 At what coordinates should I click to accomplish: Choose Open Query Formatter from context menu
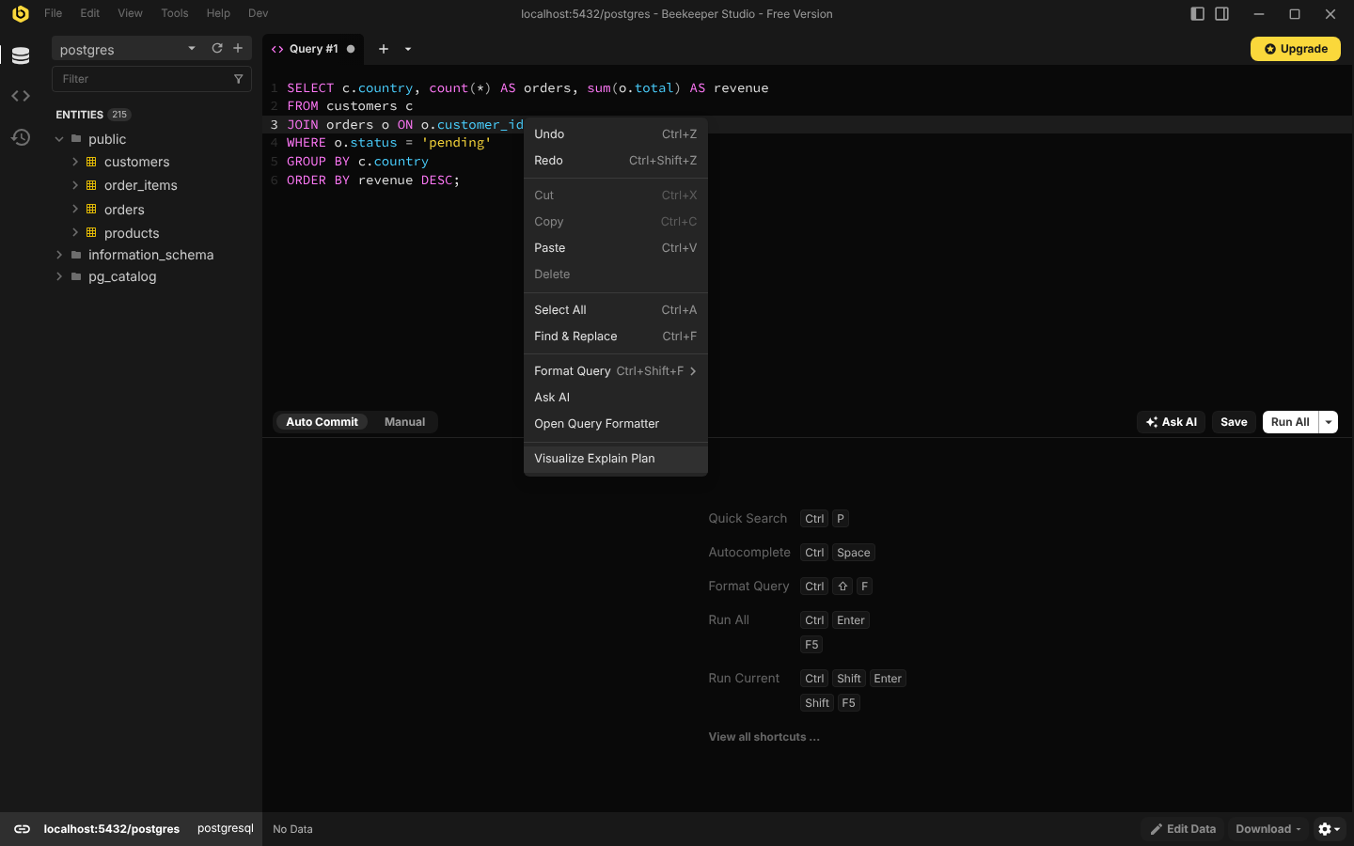pos(616,424)
